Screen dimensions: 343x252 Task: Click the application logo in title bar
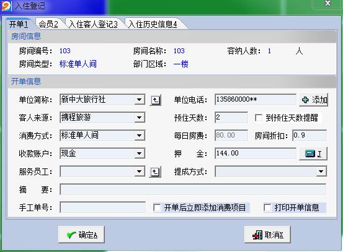pos(6,6)
